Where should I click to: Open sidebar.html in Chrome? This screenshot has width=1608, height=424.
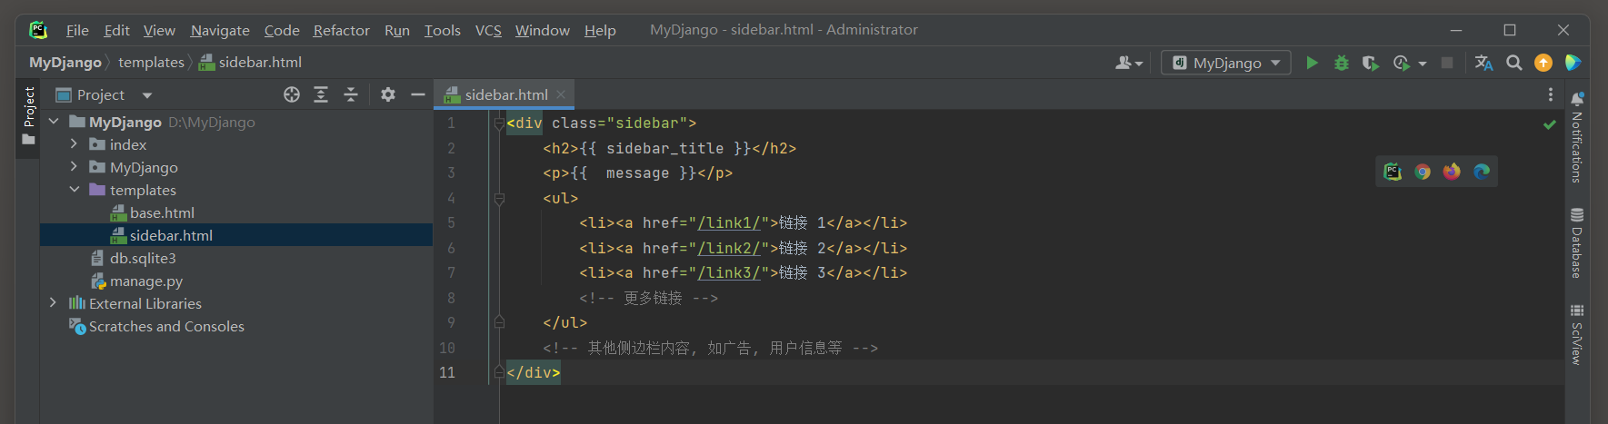click(1423, 172)
